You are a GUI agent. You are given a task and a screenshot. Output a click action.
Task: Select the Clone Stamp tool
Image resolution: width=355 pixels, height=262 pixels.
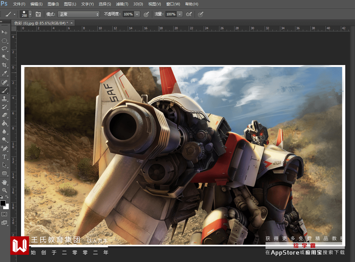(x=5, y=99)
